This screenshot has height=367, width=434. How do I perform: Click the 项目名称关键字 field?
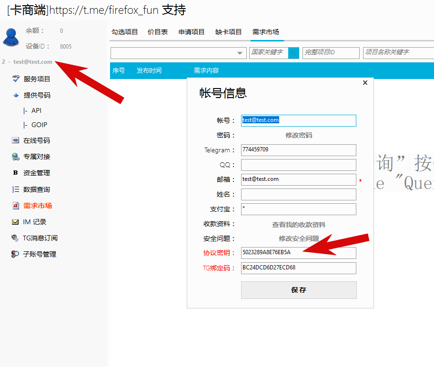(399, 53)
